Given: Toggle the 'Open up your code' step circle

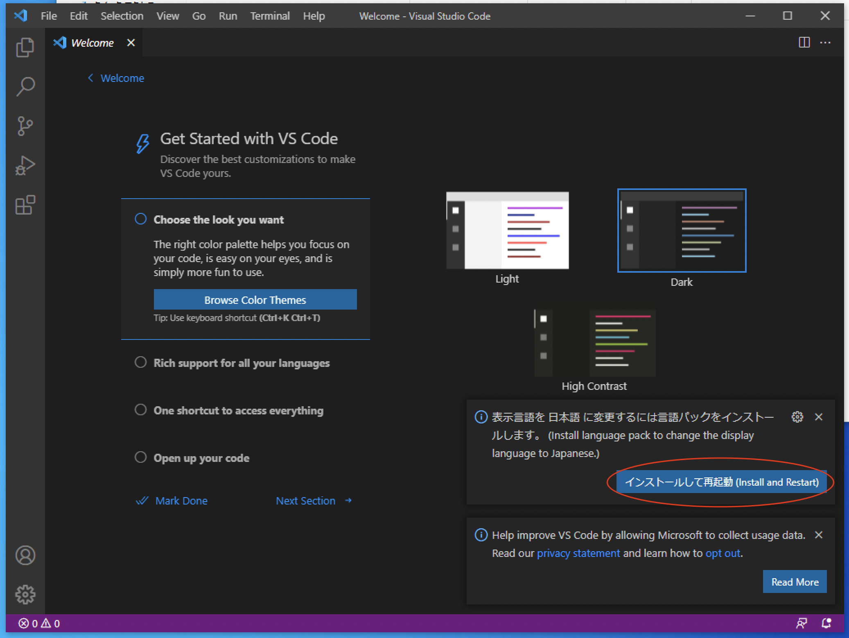Looking at the screenshot, I should pyautogui.click(x=140, y=457).
